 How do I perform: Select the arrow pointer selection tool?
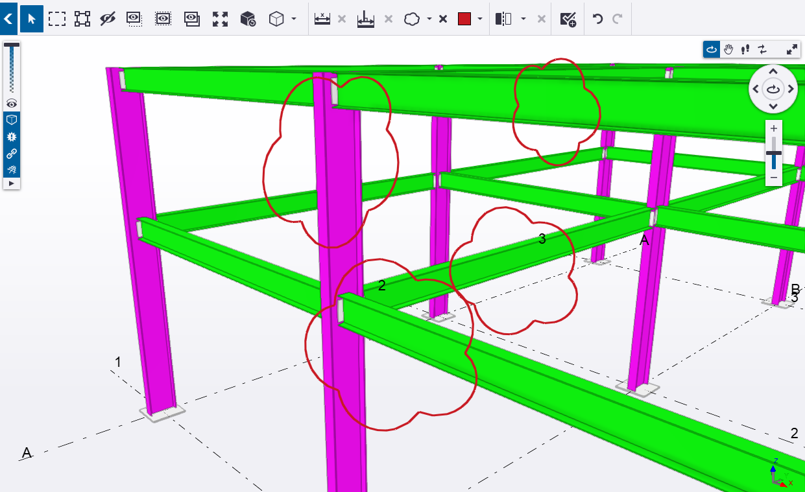[x=31, y=19]
